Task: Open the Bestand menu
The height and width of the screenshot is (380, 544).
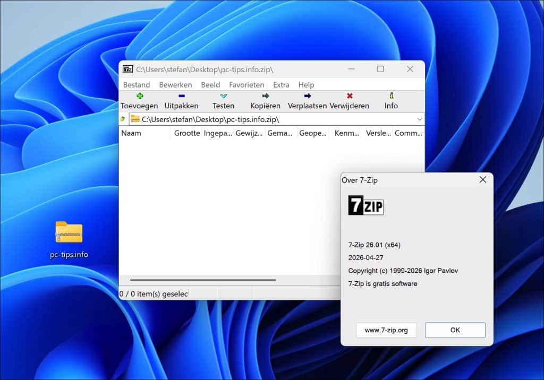Action: [x=137, y=84]
